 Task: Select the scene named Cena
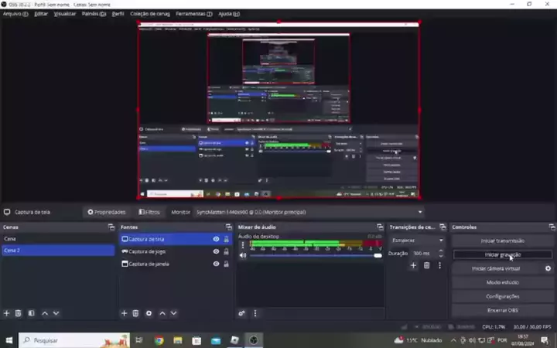pyautogui.click(x=57, y=239)
